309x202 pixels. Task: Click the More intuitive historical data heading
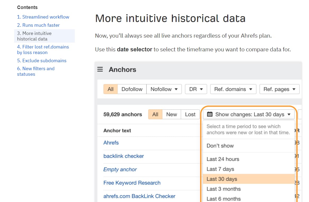(x=170, y=19)
